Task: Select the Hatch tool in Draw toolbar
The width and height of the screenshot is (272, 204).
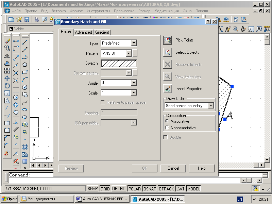Action: tap(25, 147)
